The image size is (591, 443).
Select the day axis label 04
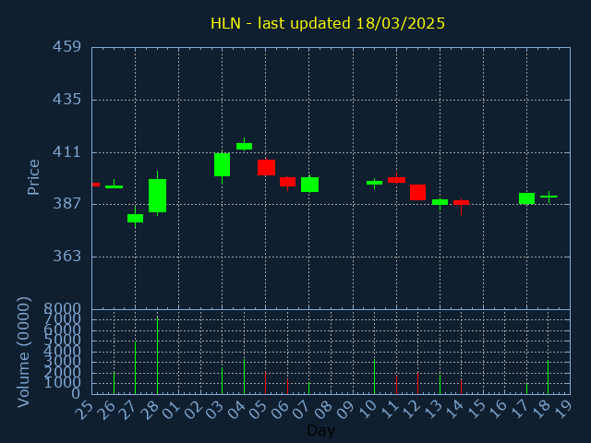click(236, 410)
